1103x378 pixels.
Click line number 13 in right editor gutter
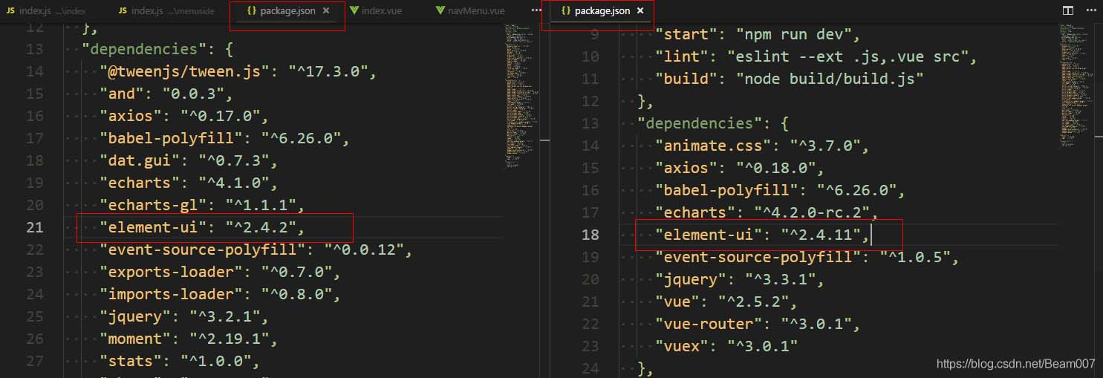590,123
